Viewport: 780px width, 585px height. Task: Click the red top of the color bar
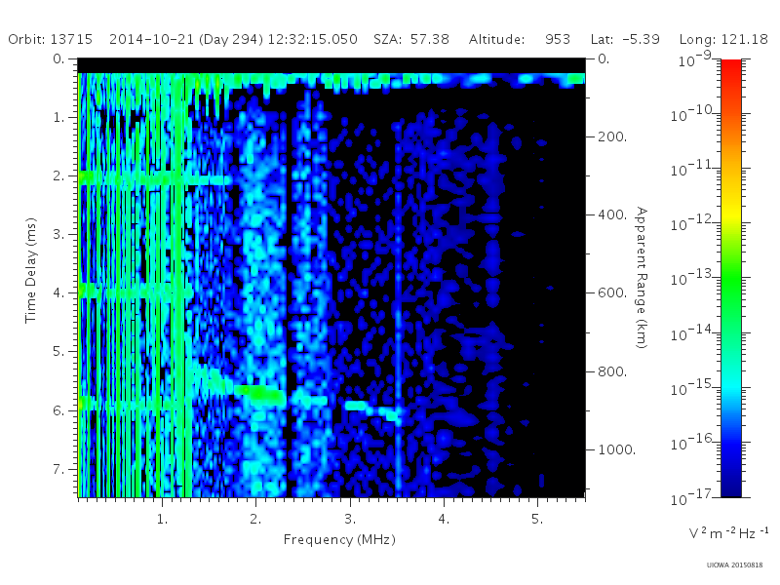point(730,67)
